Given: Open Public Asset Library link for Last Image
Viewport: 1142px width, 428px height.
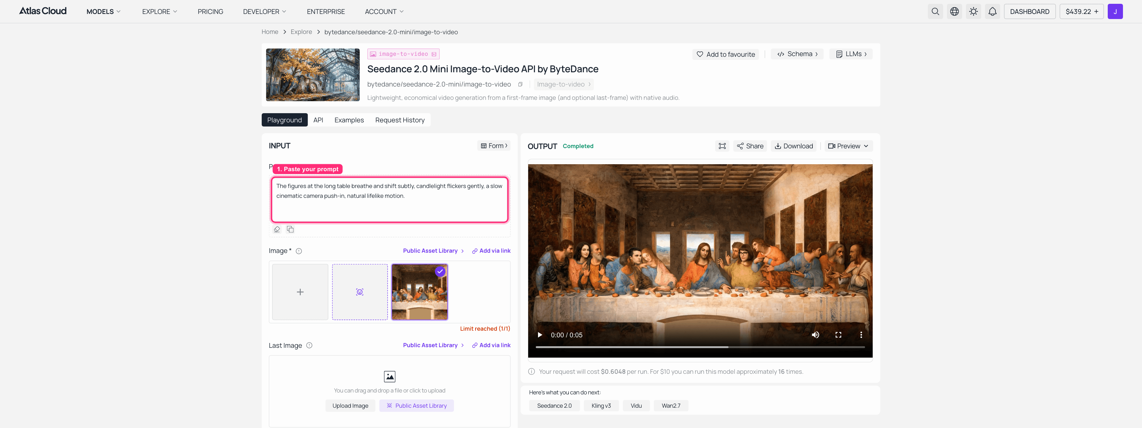Looking at the screenshot, I should (433, 345).
